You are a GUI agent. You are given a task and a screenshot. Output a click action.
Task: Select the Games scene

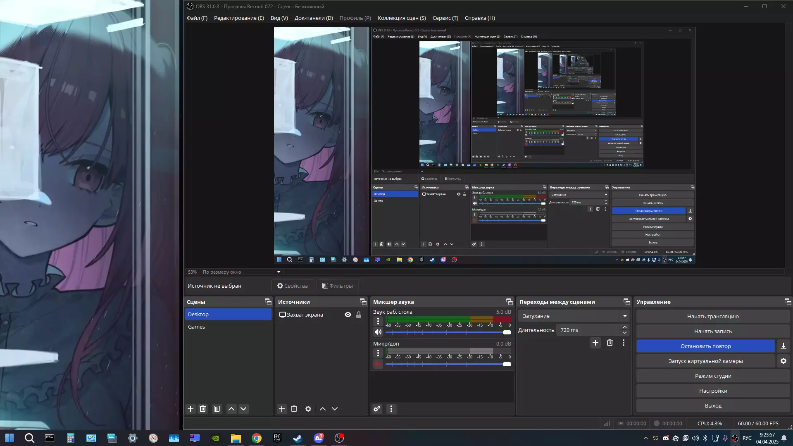[x=197, y=327]
